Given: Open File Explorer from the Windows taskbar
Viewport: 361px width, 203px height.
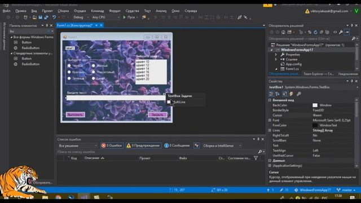Looking at the screenshot, I should point(45,197).
